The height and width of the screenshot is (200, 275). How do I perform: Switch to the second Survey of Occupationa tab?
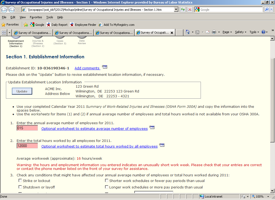click(74, 33)
